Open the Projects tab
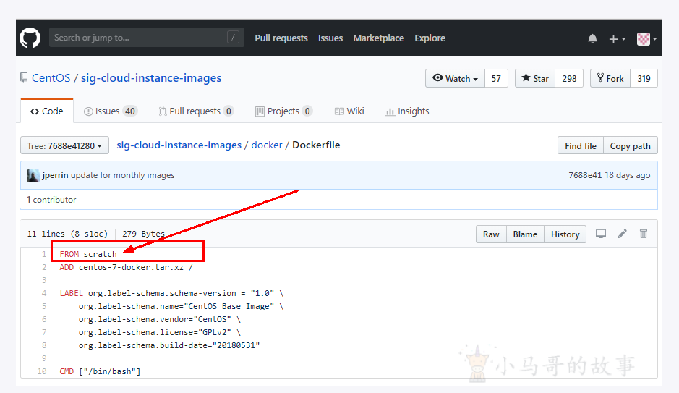The width and height of the screenshot is (679, 393). tap(283, 111)
